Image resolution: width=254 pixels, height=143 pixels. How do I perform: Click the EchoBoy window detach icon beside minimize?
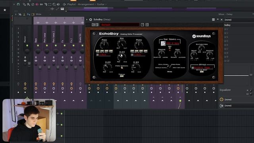point(214,19)
